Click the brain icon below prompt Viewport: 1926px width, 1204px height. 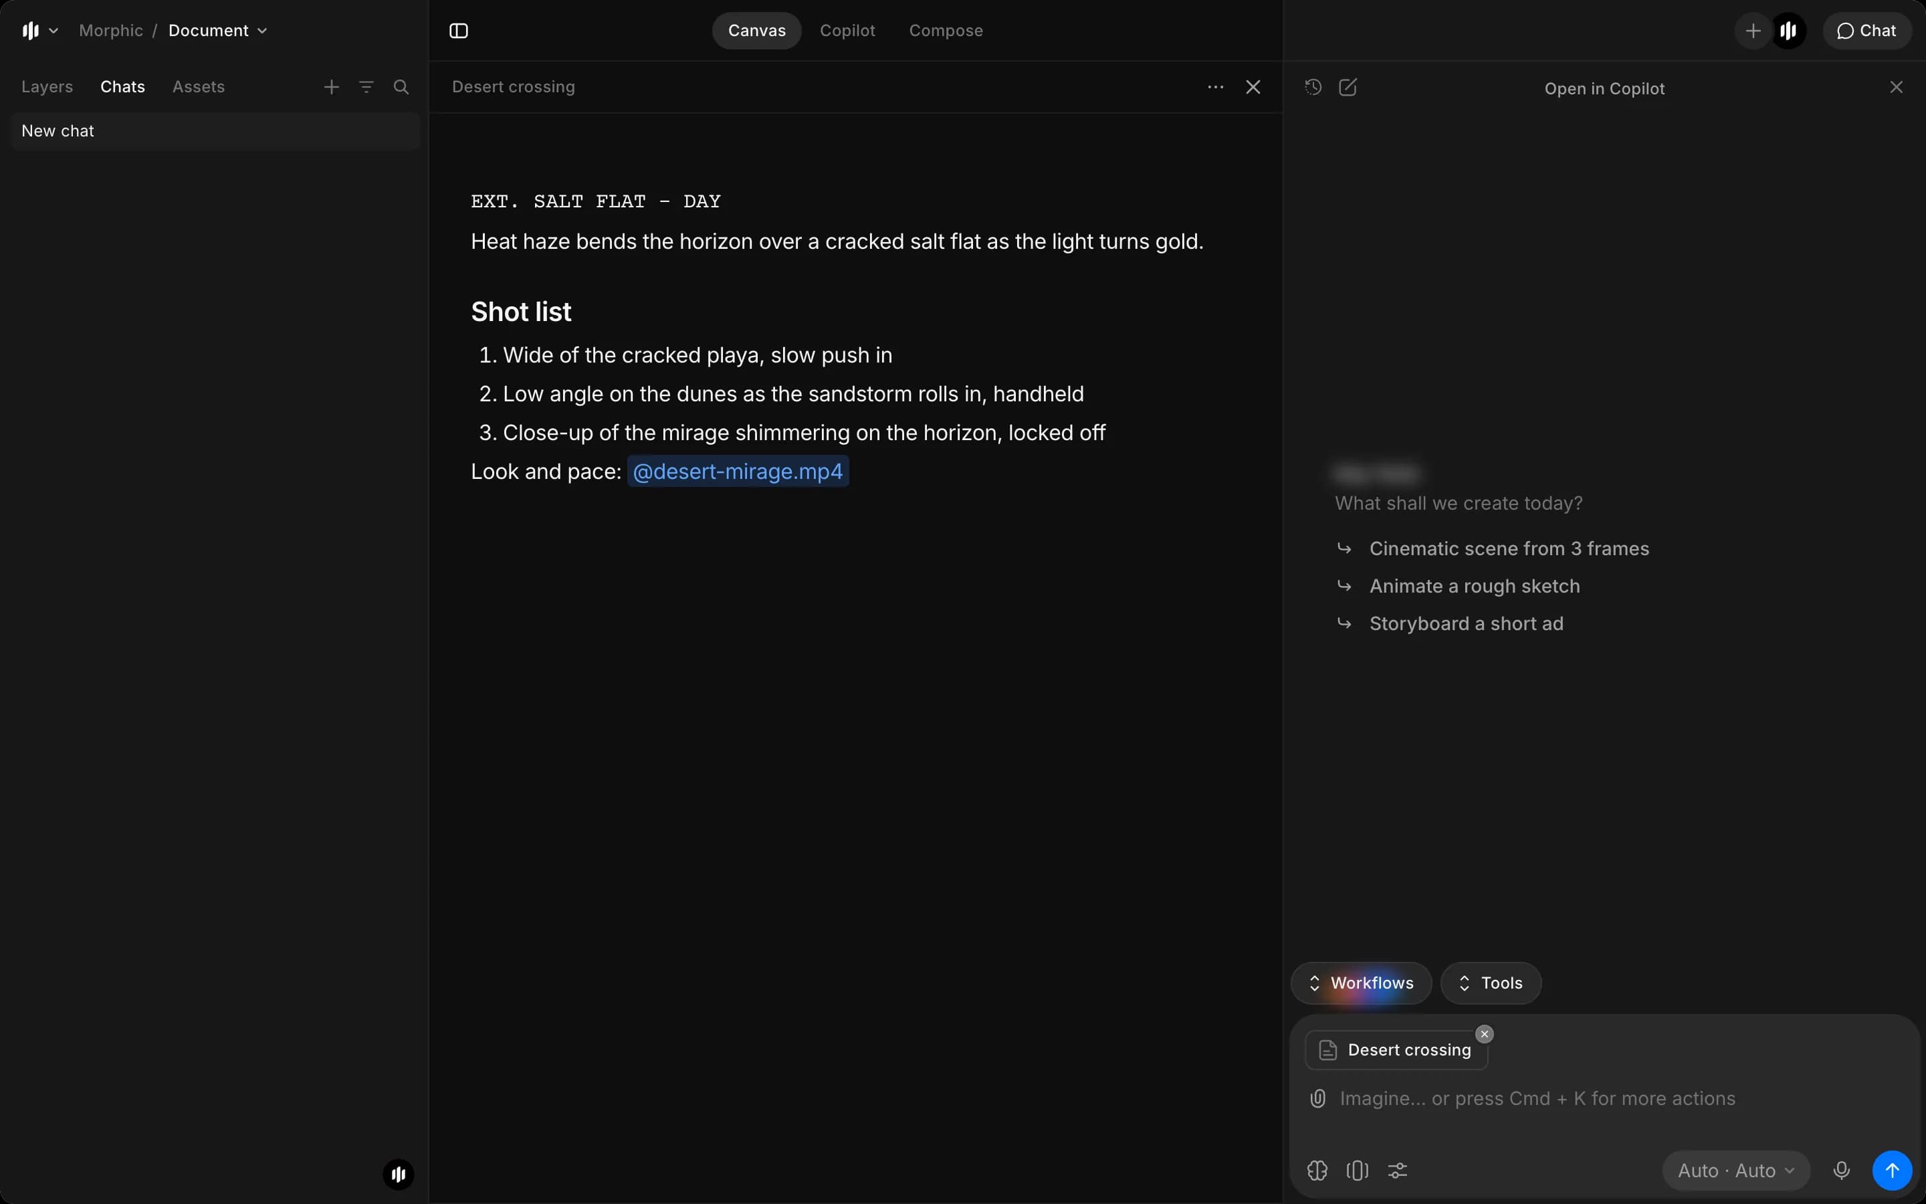point(1317,1171)
